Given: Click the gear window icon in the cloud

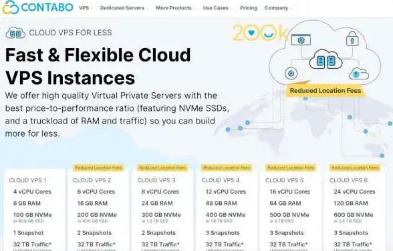Looking at the screenshot, I should [x=301, y=39].
